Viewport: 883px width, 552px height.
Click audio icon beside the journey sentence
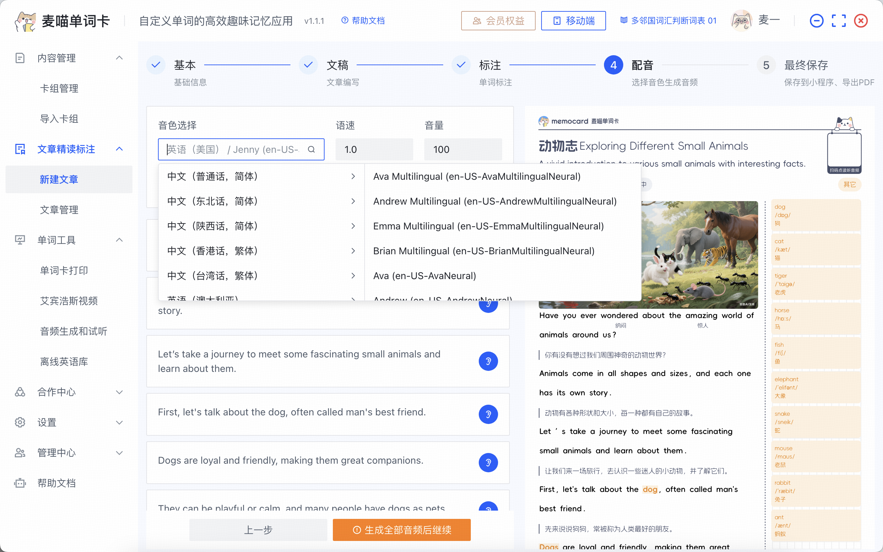coord(488,361)
